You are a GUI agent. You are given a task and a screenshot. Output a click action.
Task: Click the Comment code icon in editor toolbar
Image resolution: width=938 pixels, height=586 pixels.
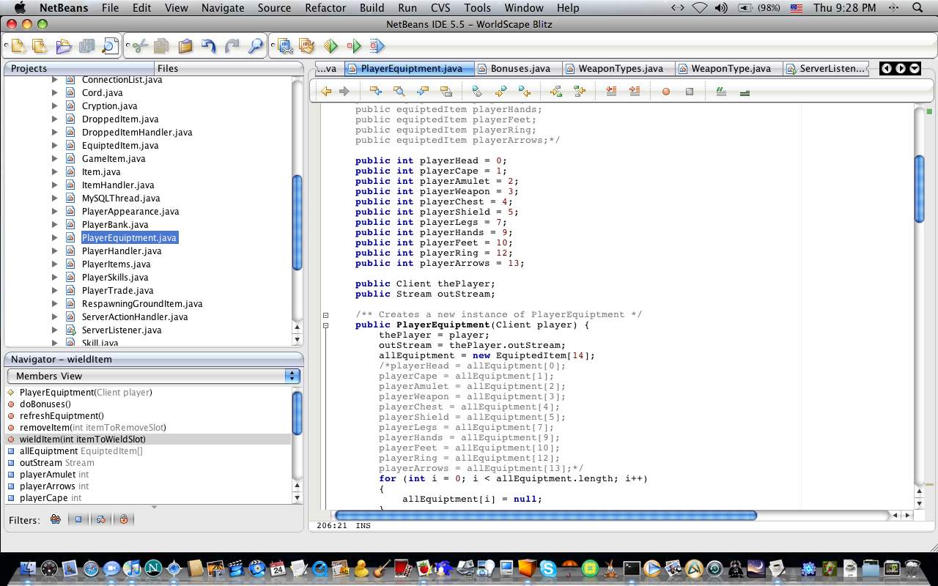[721, 92]
